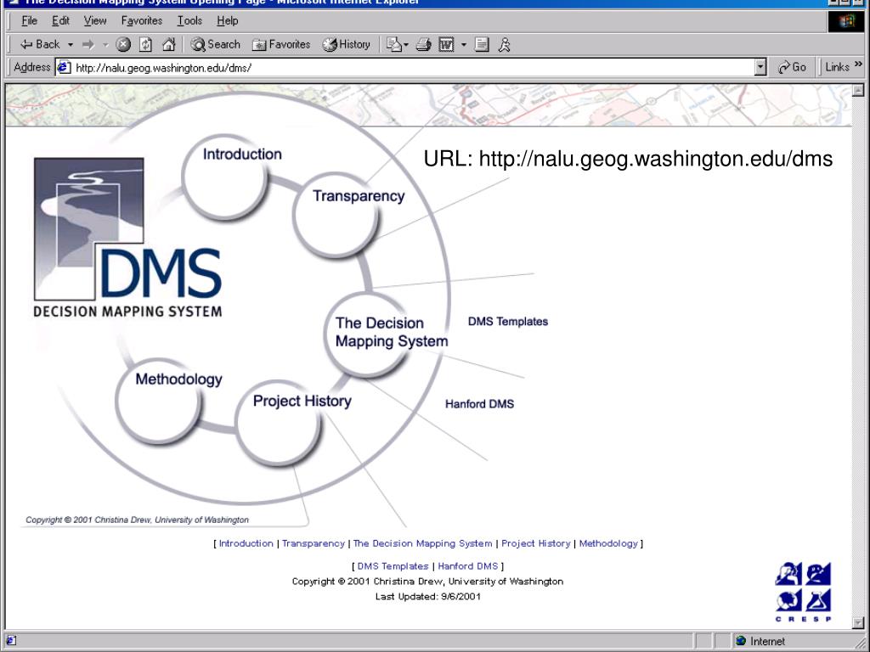Click the Back arrow button
Image resolution: width=870 pixels, height=652 pixels.
coord(39,44)
